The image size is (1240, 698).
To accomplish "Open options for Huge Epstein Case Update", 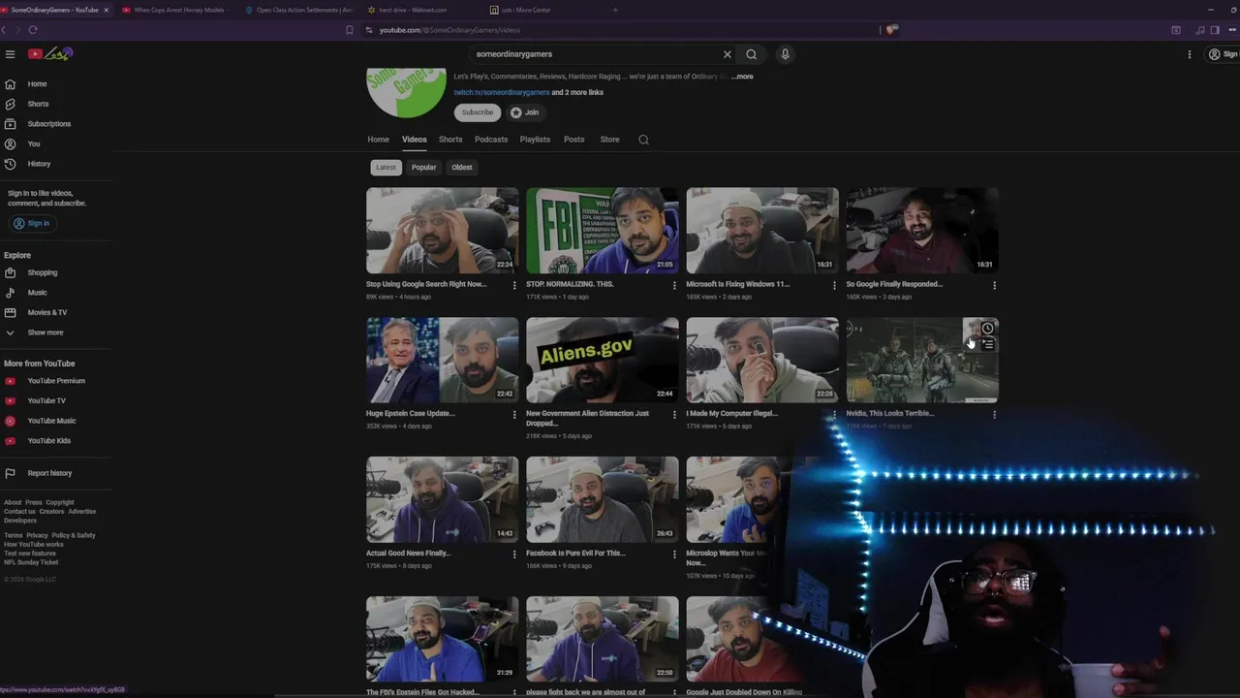I will 514,414.
